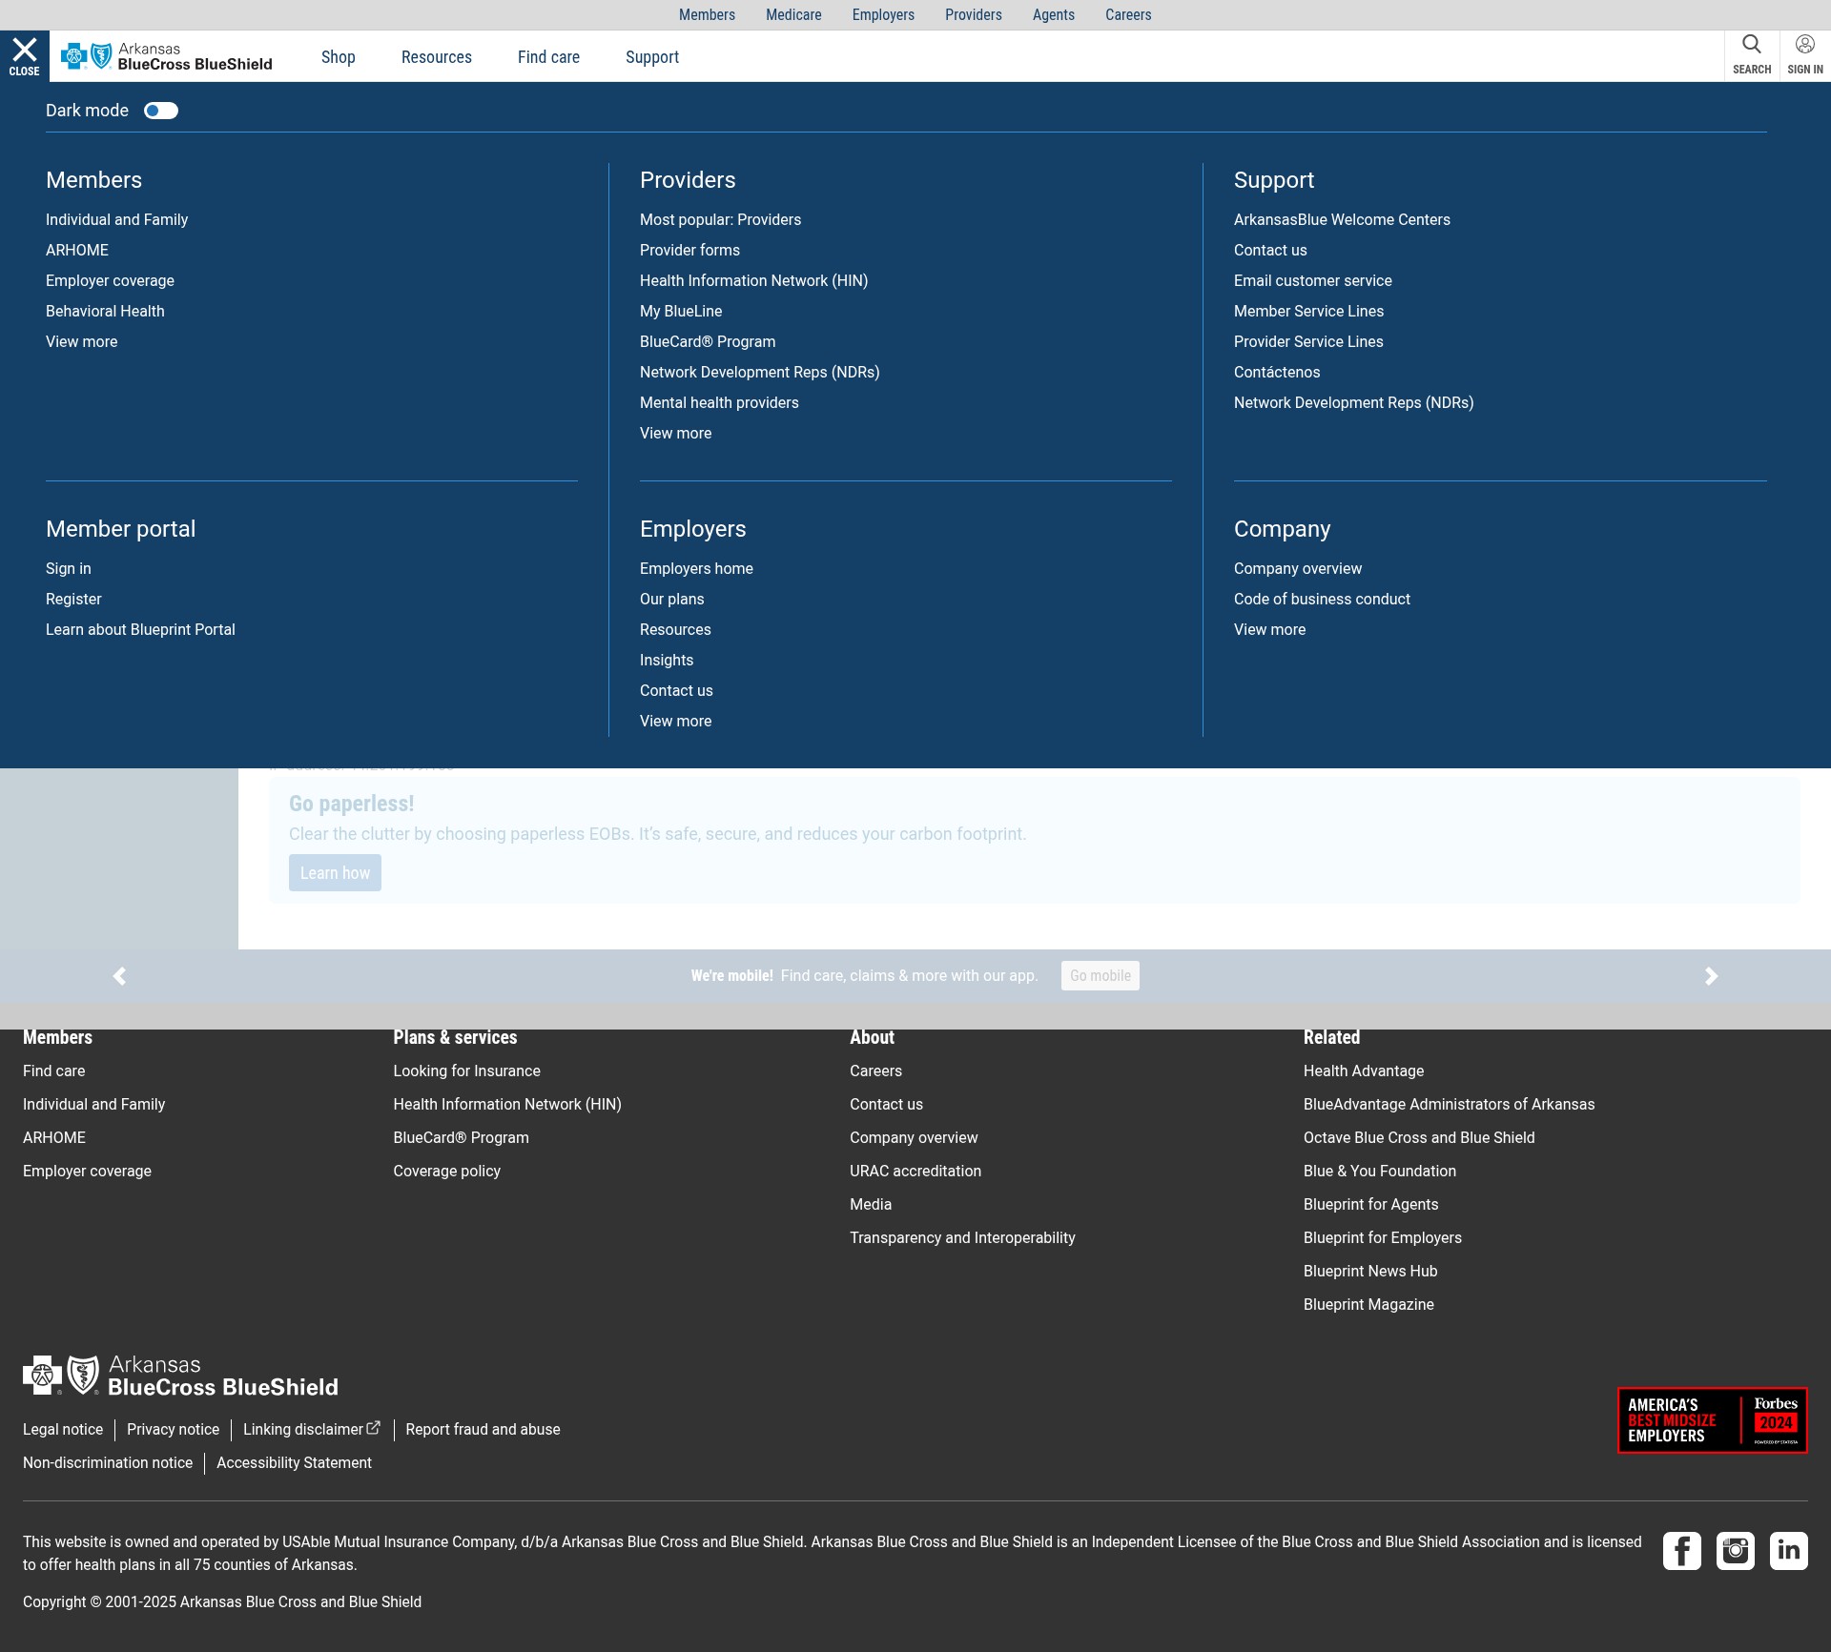Select Employers in the top bar
This screenshot has width=1831, height=1652.
point(883,15)
